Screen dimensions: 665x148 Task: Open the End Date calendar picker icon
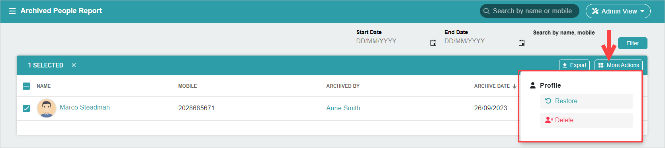(x=522, y=42)
